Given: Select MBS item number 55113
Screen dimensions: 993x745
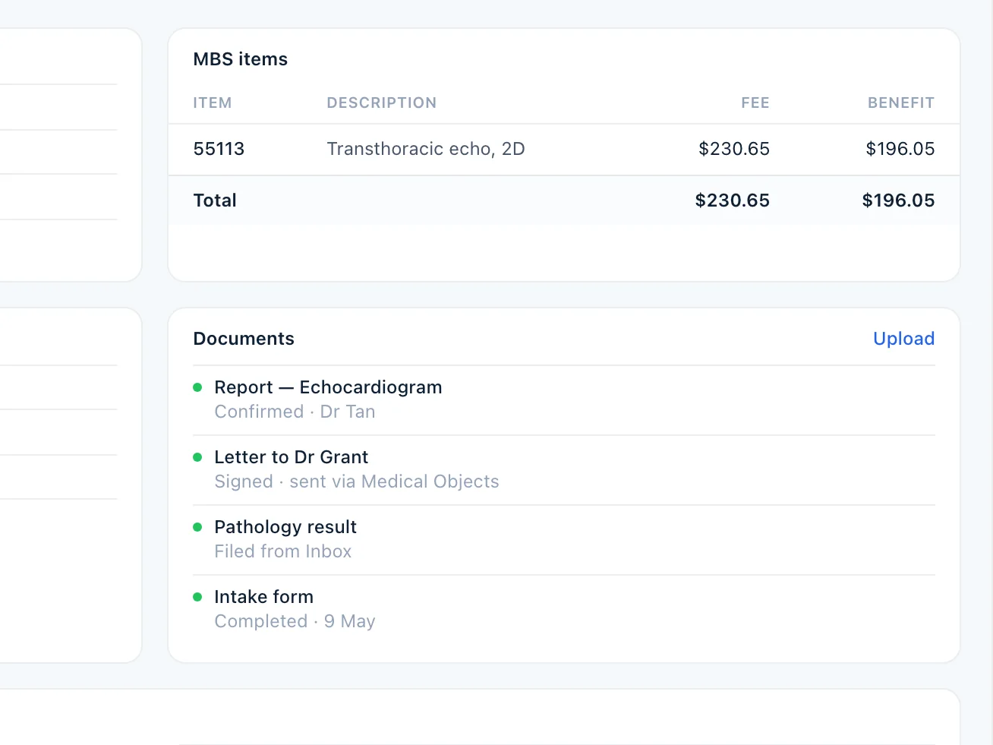Looking at the screenshot, I should pyautogui.click(x=219, y=149).
